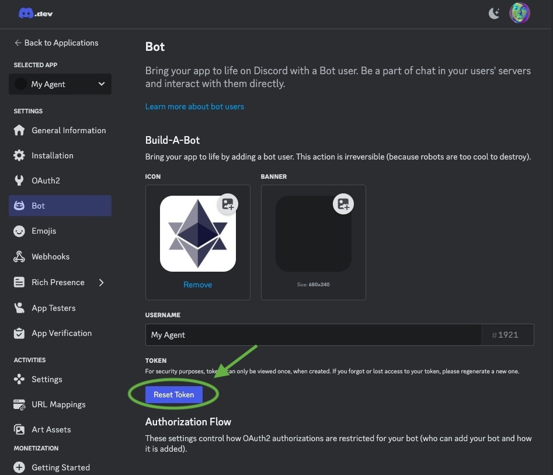This screenshot has height=475, width=553.
Task: Open the Rich Presence item
Action: tap(58, 282)
